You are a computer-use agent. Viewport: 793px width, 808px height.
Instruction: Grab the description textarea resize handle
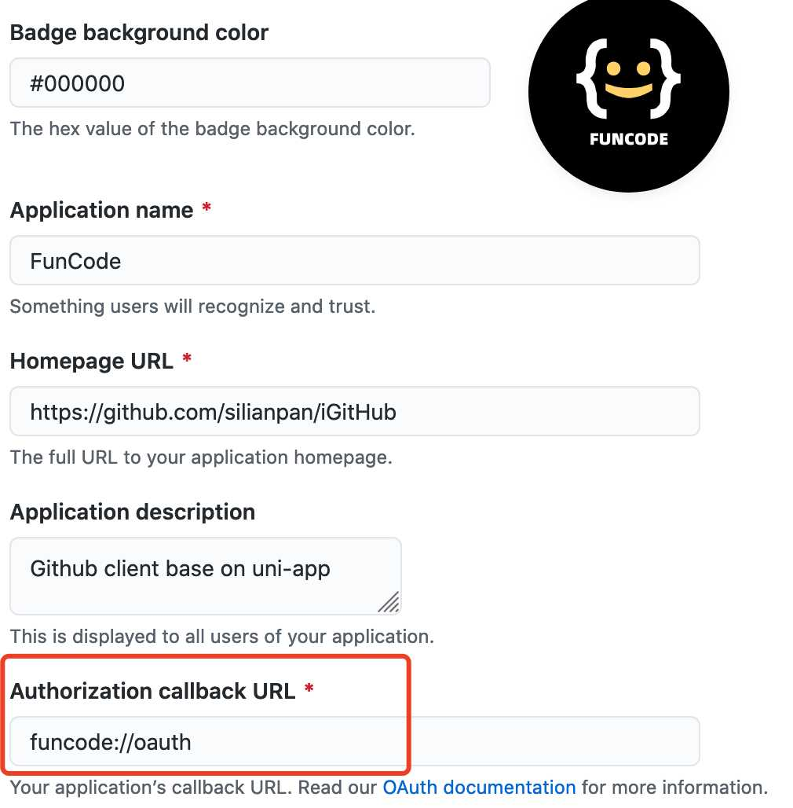389,602
